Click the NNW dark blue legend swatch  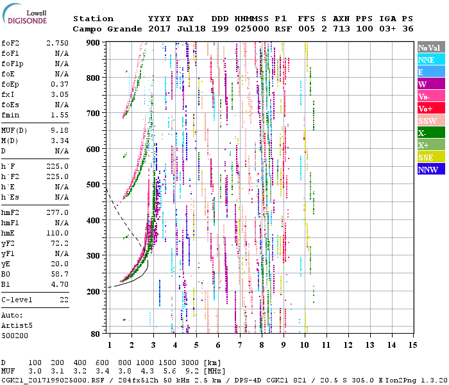click(x=431, y=169)
